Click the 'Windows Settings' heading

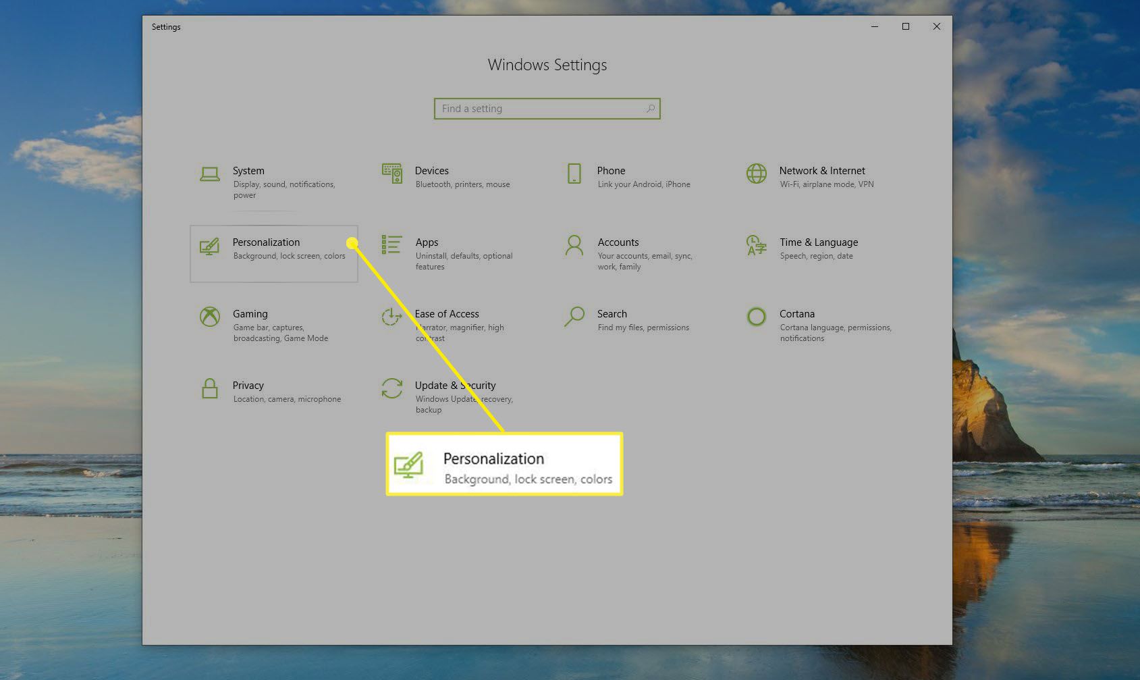point(547,65)
